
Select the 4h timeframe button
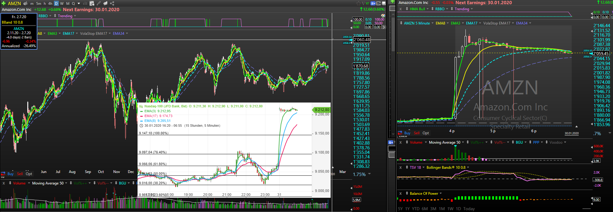point(50,3)
